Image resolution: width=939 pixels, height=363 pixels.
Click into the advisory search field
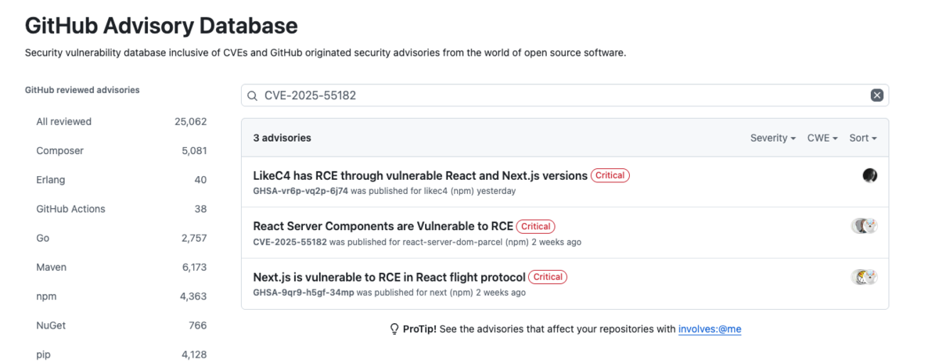click(x=563, y=95)
